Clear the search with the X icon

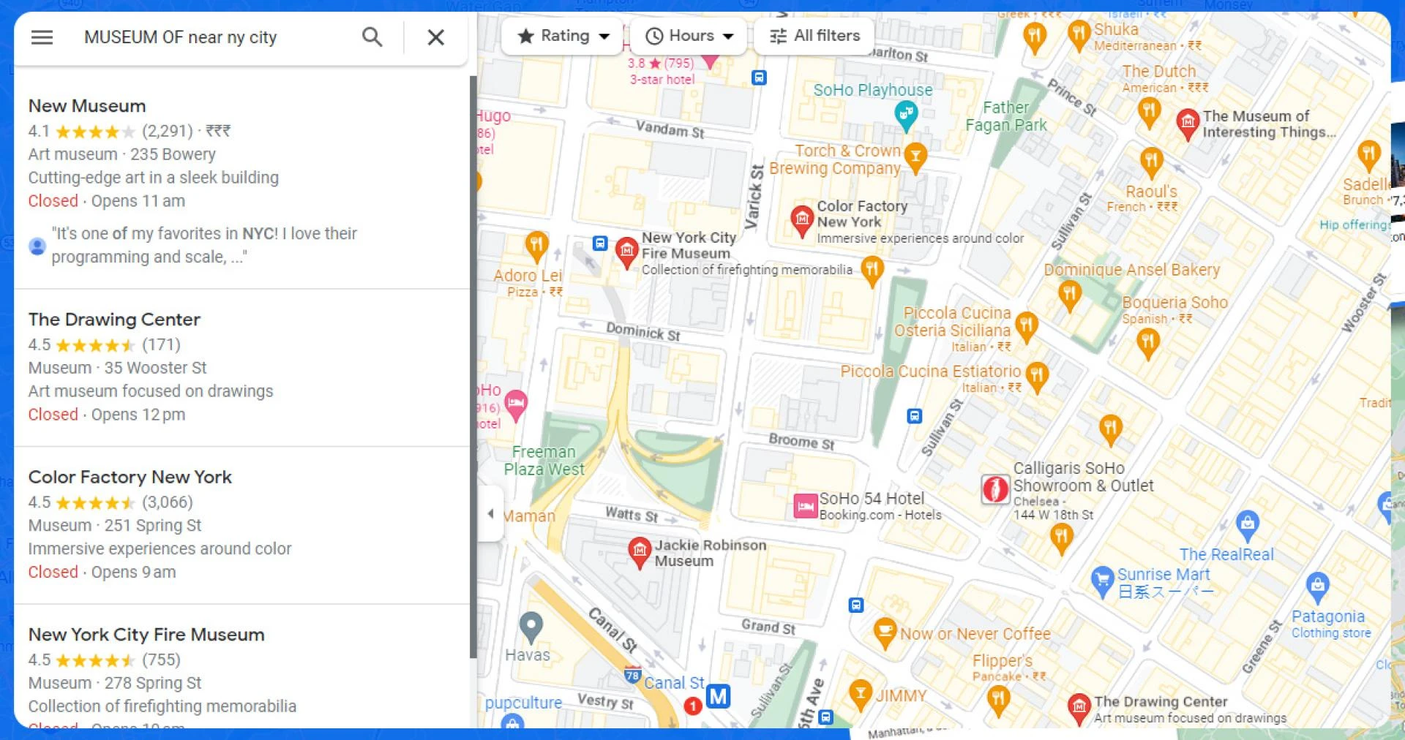coord(435,37)
